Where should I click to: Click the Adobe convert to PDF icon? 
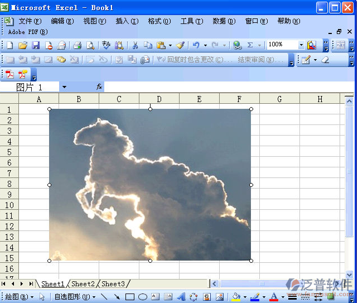9,74
